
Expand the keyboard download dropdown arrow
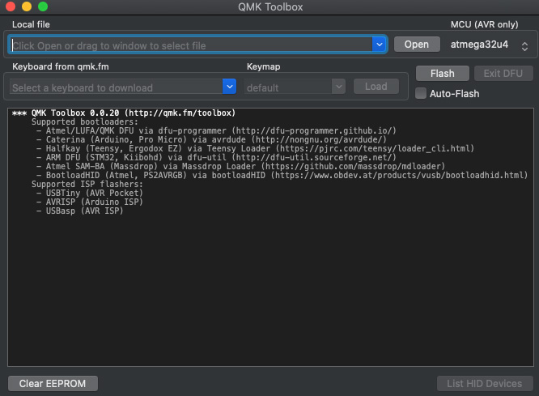coord(229,87)
